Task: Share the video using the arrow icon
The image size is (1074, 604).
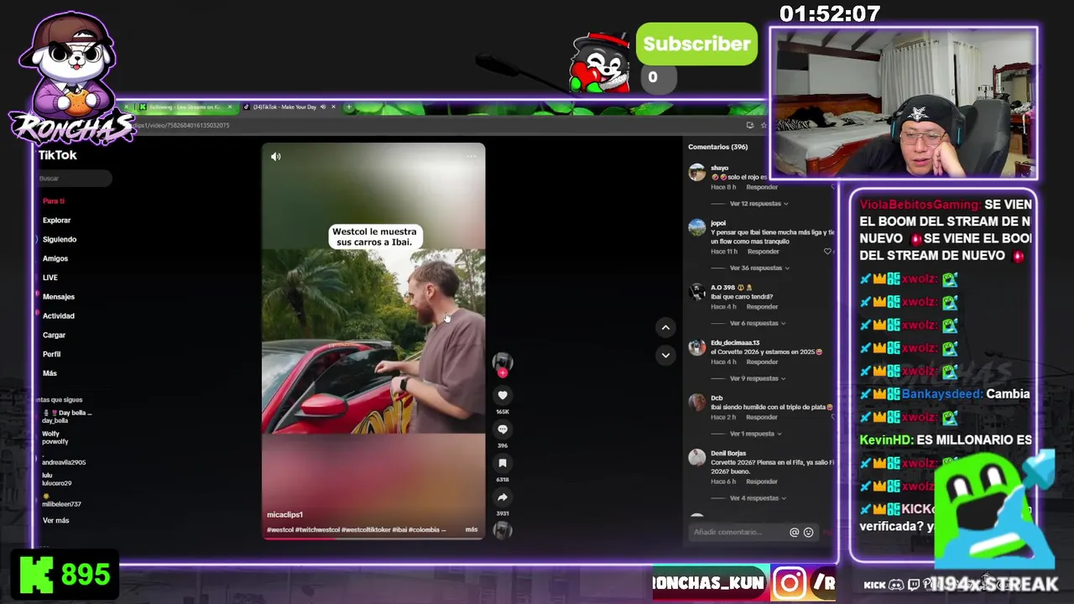Action: [503, 497]
